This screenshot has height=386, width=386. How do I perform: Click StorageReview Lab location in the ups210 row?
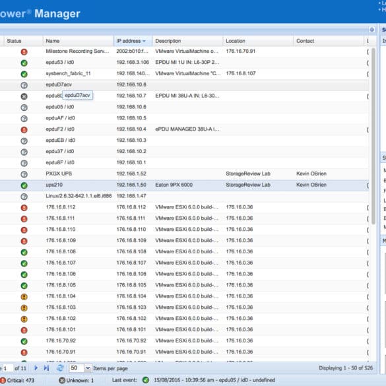coord(248,185)
